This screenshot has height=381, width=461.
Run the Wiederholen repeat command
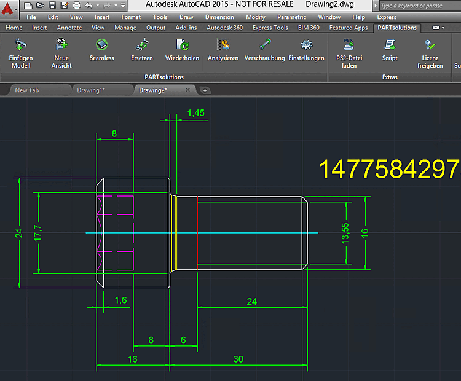[x=182, y=45]
